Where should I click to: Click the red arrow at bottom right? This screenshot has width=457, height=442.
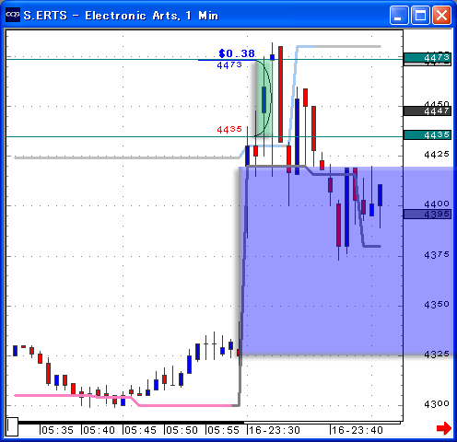pos(444,428)
